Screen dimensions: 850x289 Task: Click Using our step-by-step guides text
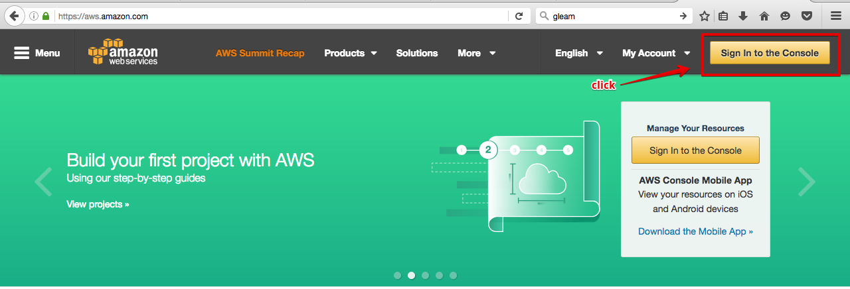(136, 178)
